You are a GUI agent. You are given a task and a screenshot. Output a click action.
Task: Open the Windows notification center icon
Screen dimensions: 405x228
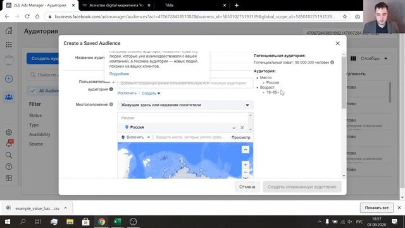(394, 222)
